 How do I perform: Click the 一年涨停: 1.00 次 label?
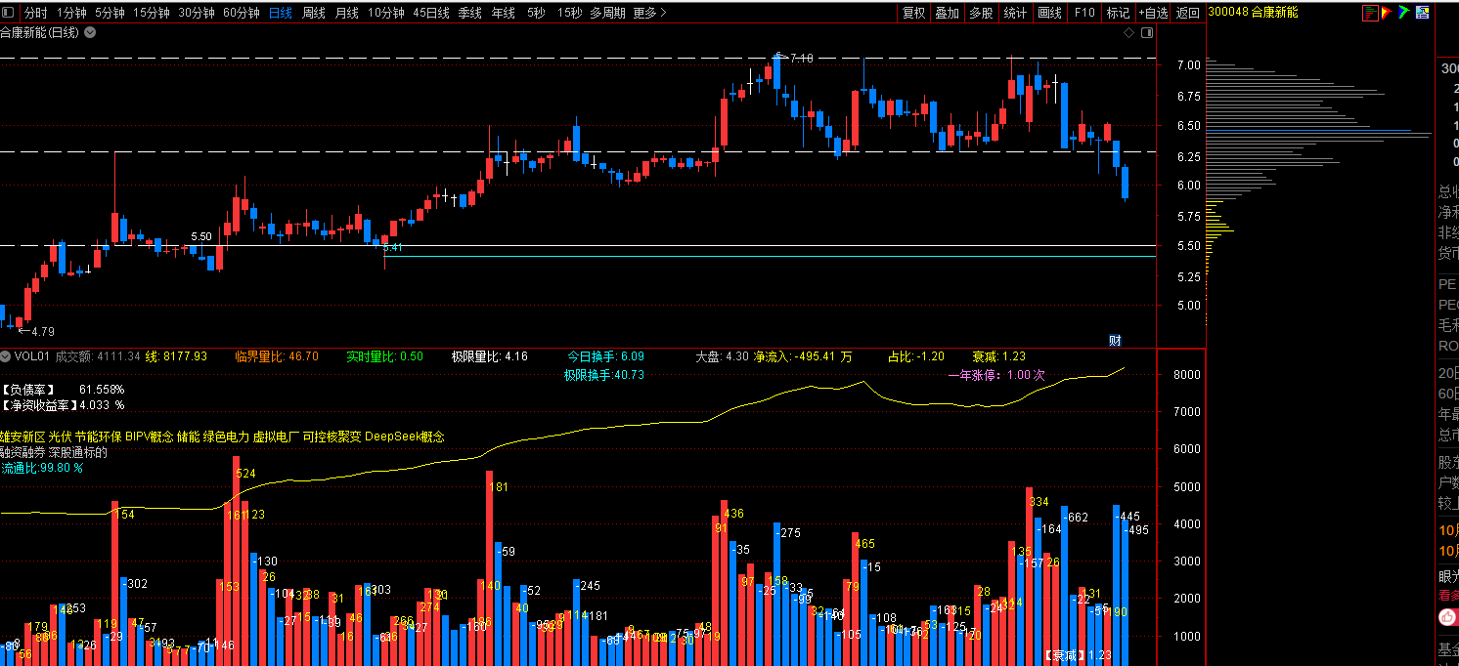tap(996, 375)
